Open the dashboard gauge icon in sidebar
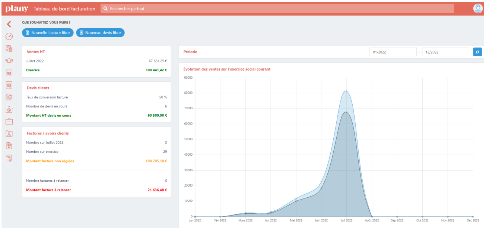The width and height of the screenshot is (486, 233). [x=9, y=36]
